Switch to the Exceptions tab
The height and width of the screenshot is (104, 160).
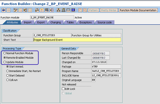tap(86, 23)
